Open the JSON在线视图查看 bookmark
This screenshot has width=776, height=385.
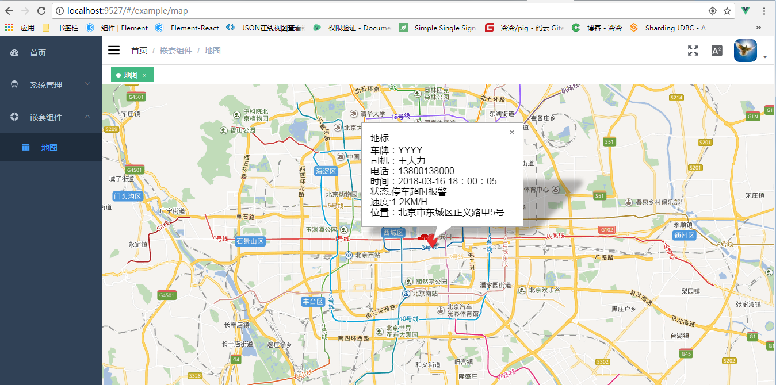tap(266, 28)
